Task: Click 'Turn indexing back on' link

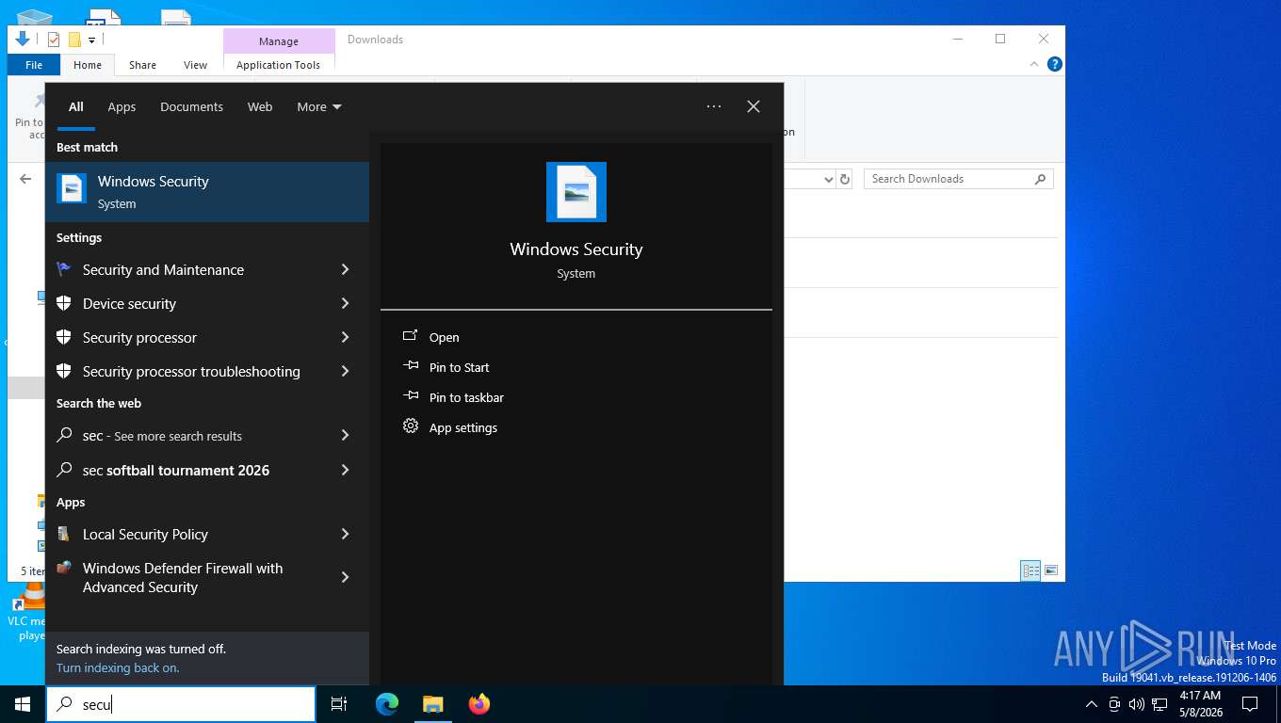Action: tap(118, 667)
